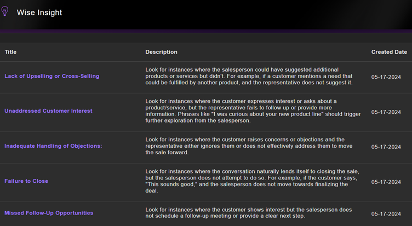The image size is (412, 226).
Task: Select the Inadequate Handling of Objections link
Action: pos(53,146)
